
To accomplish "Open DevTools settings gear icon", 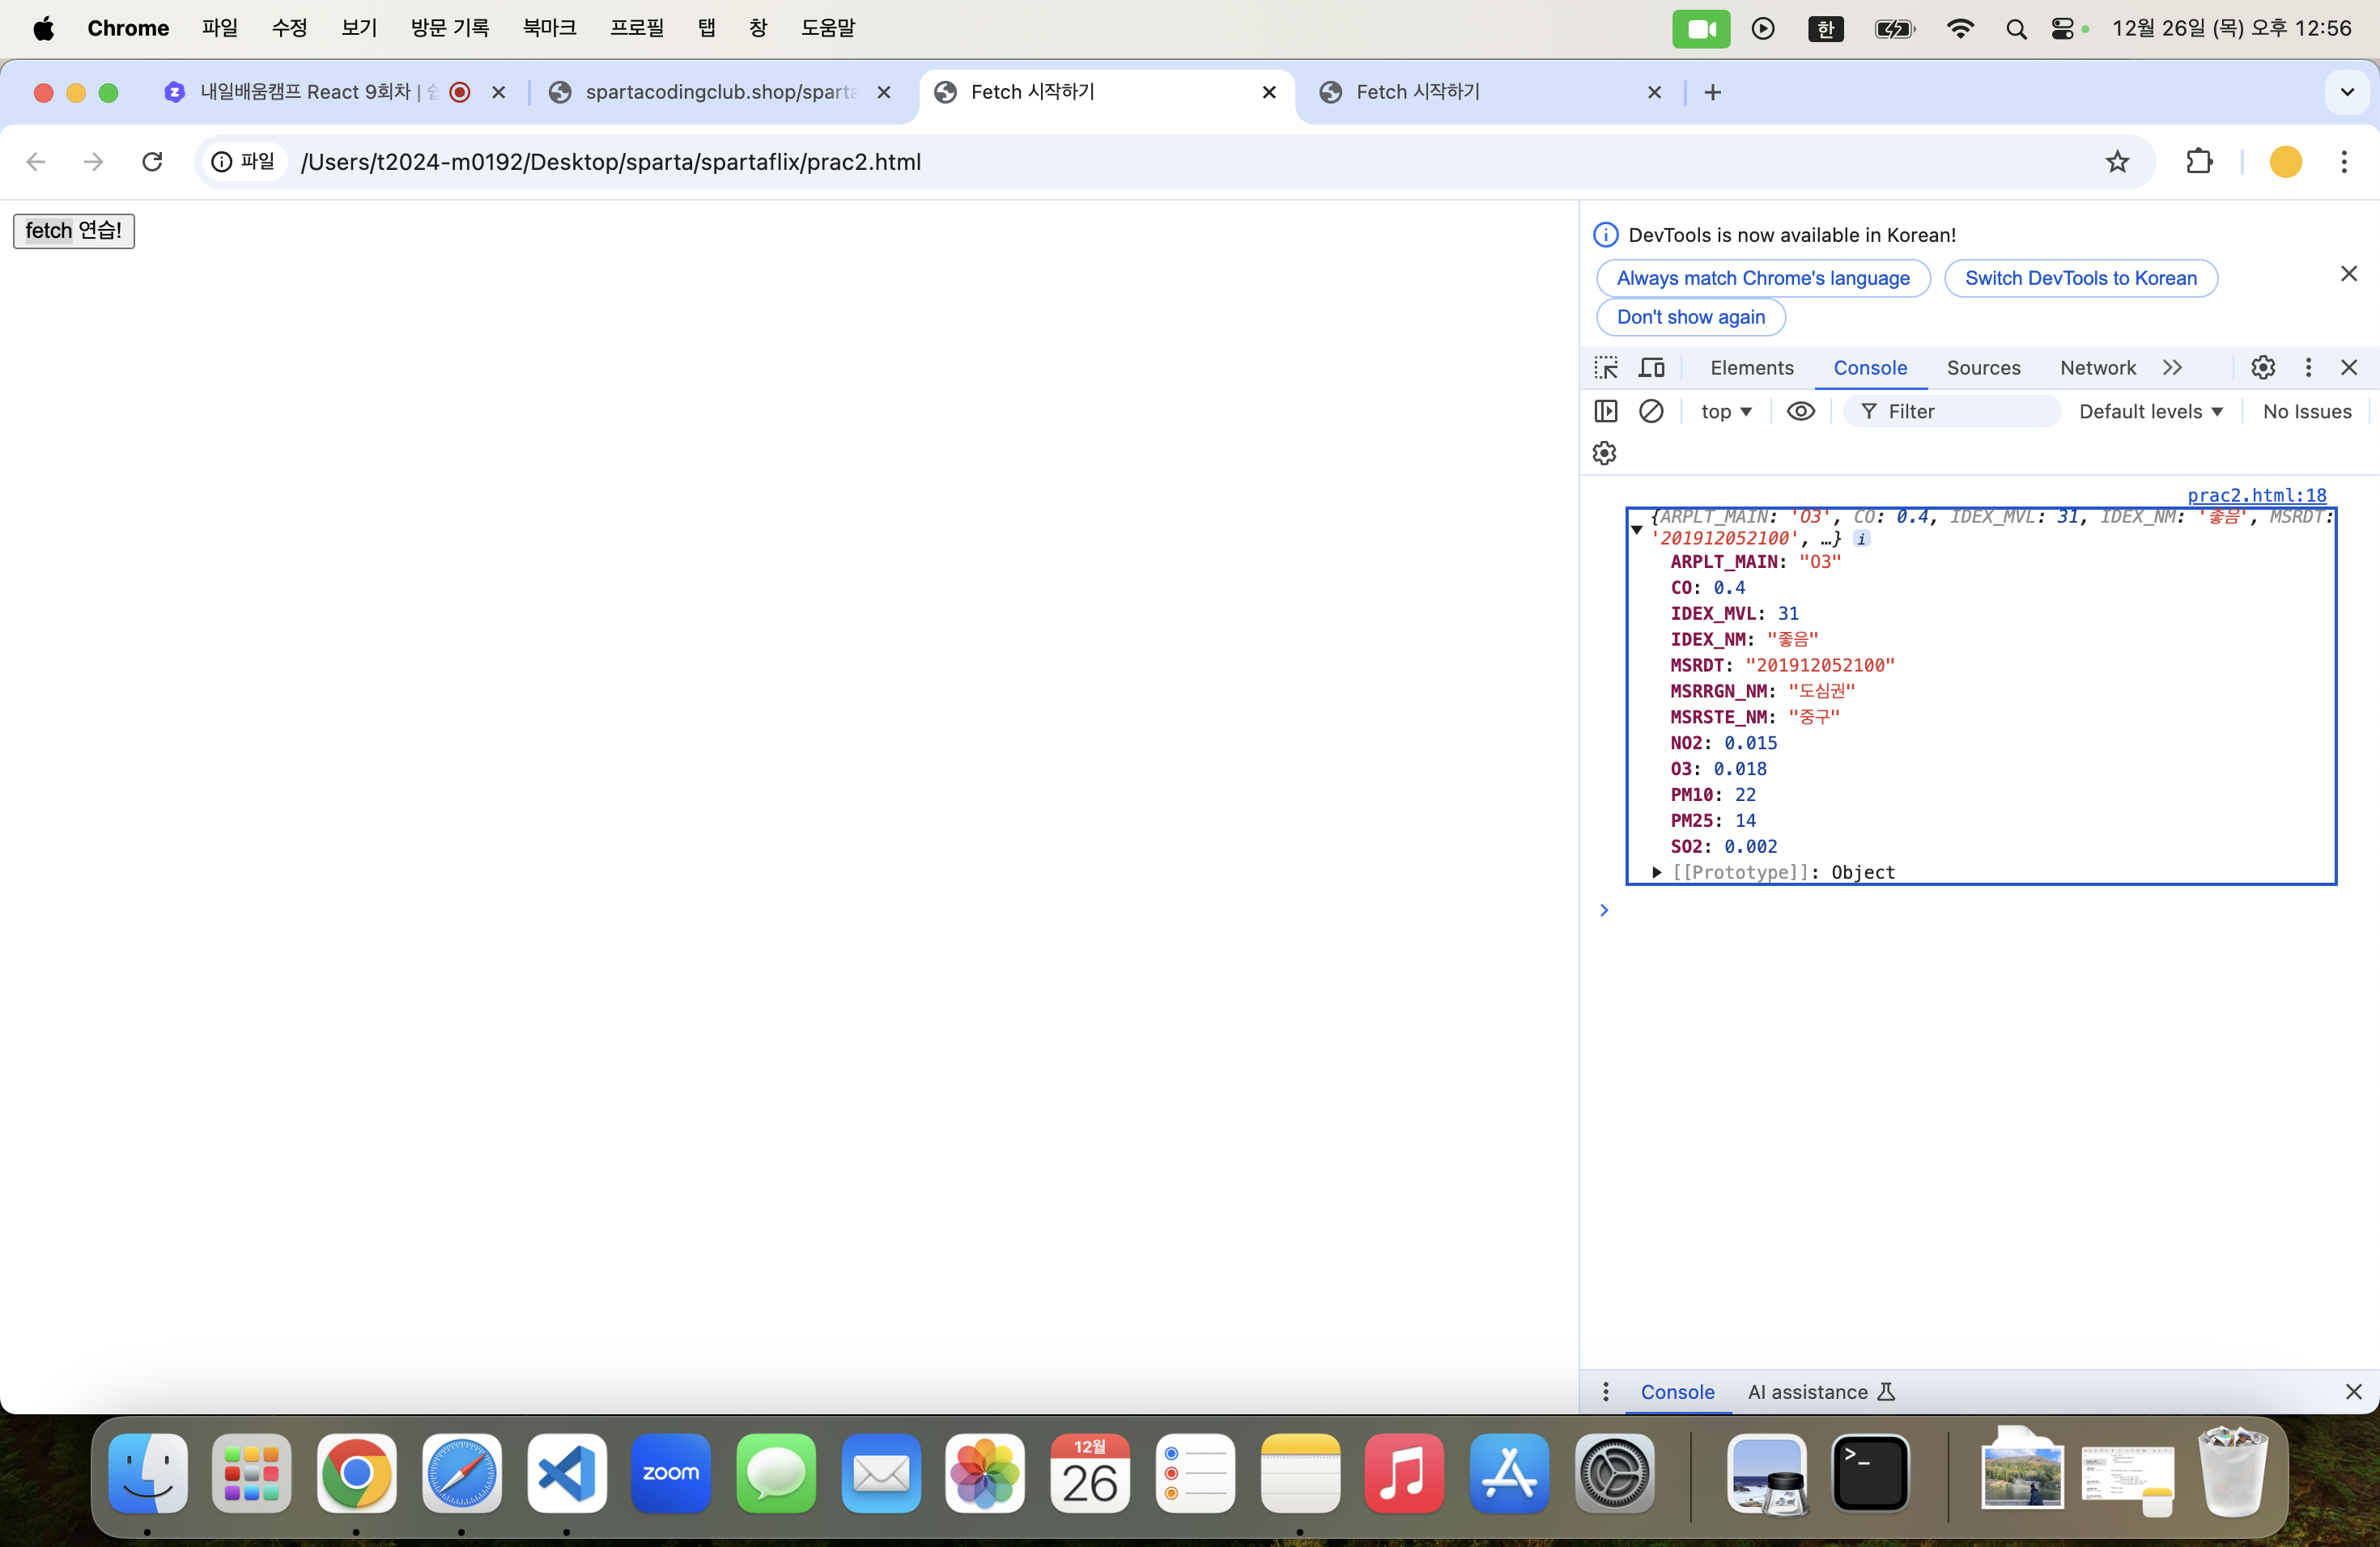I will coord(2263,368).
